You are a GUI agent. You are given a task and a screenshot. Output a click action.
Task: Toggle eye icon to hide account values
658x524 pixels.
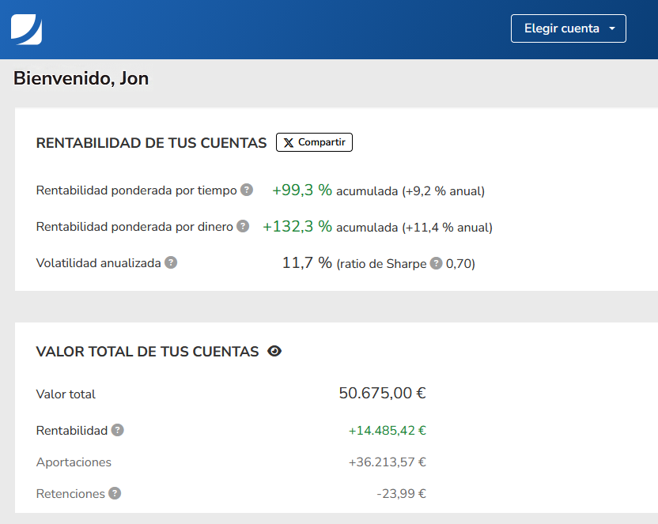(x=274, y=351)
